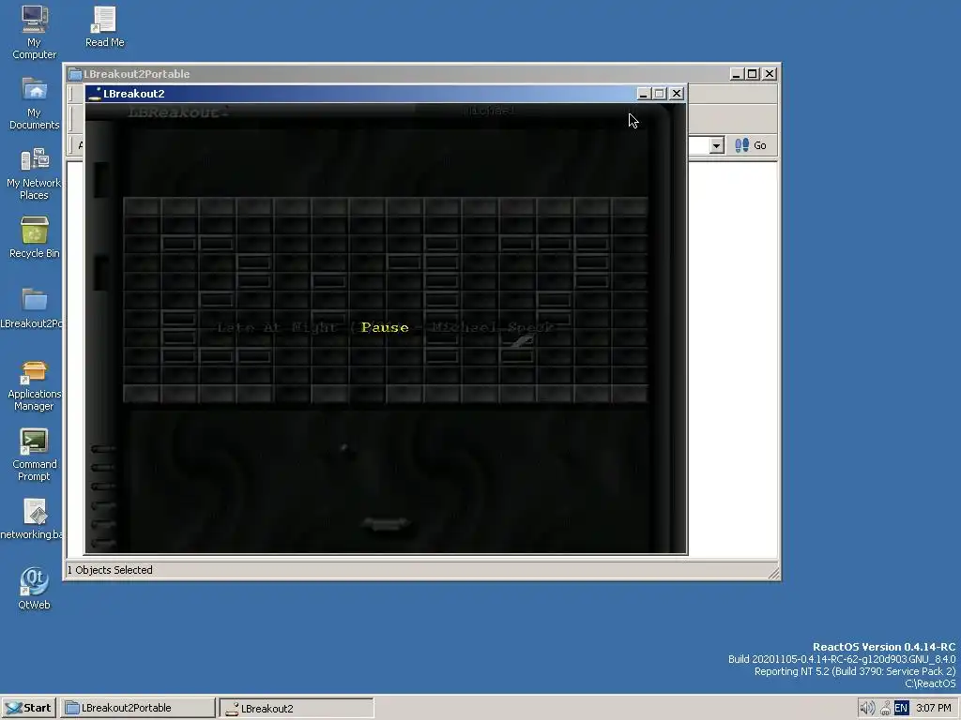Viewport: 961px width, 720px height.
Task: Click the LBreakout2 title bar
Action: [386, 94]
